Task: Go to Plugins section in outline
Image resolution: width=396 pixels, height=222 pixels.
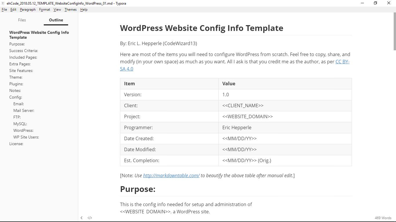Action: point(16,84)
